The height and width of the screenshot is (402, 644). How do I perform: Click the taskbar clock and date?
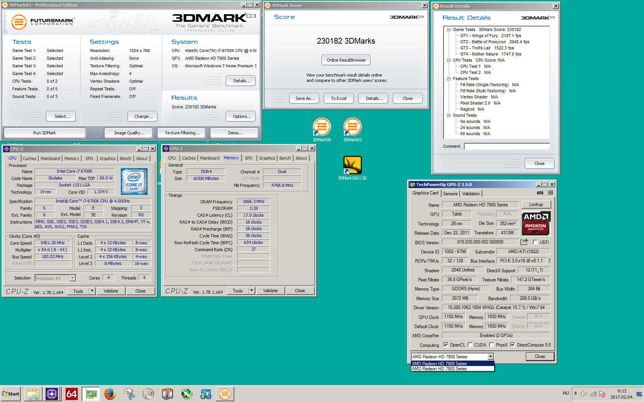point(622,394)
